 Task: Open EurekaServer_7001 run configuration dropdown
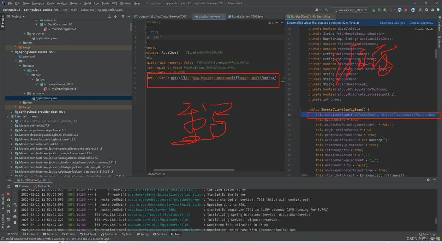coord(350,10)
